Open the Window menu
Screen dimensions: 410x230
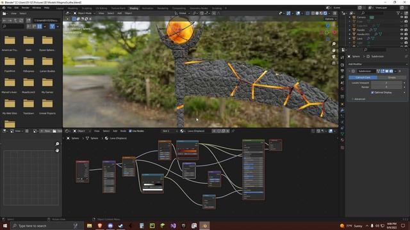tap(37, 8)
